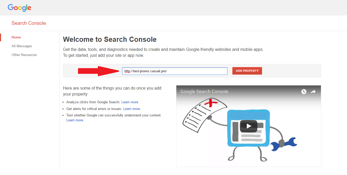This screenshot has height=175, width=347.
Task: Click the video share arrow icon
Action: click(313, 92)
